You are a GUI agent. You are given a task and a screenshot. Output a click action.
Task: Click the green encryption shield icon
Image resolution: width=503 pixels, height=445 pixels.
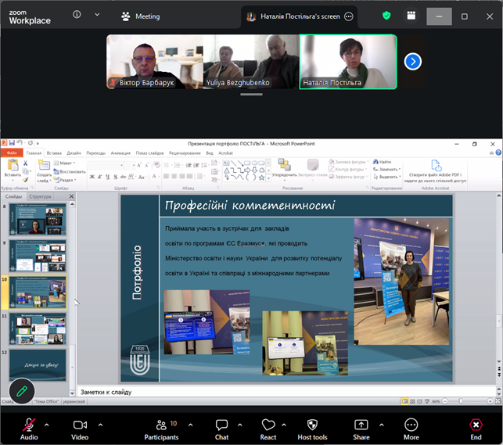386,16
